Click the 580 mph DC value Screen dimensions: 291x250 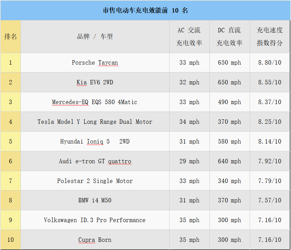(230, 141)
